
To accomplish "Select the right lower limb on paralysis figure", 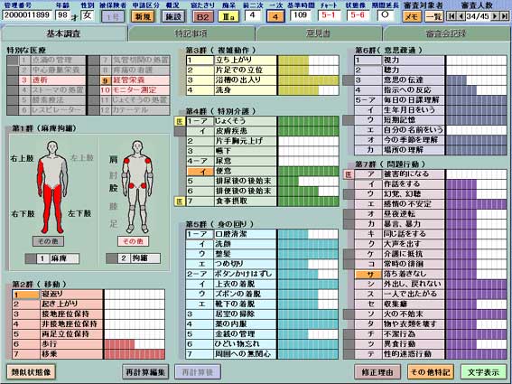I will [48, 208].
